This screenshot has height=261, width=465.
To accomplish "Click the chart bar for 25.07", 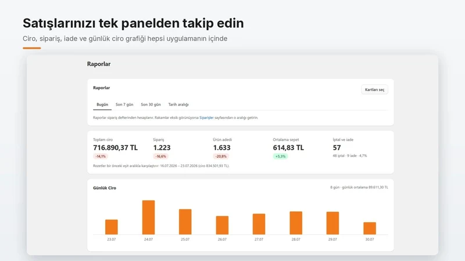I will tap(185, 222).
